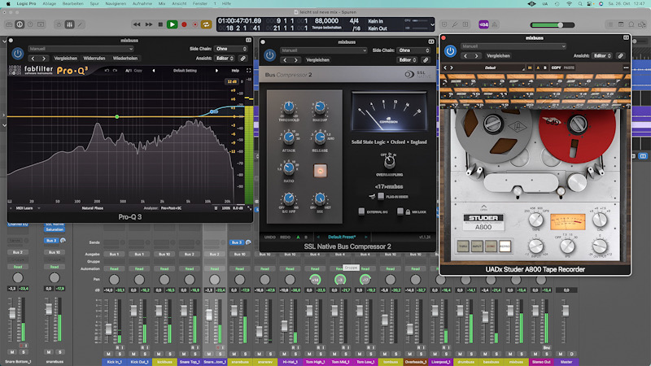Click the Rewind transport button
This screenshot has height=366, width=651.
pyautogui.click(x=137, y=24)
